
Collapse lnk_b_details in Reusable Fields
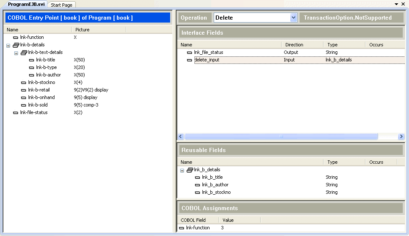coord(182,170)
